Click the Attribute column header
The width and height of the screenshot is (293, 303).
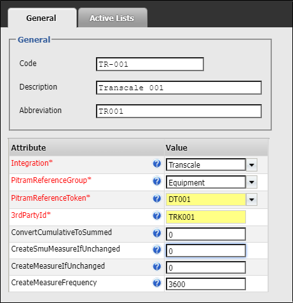[x=86, y=147]
